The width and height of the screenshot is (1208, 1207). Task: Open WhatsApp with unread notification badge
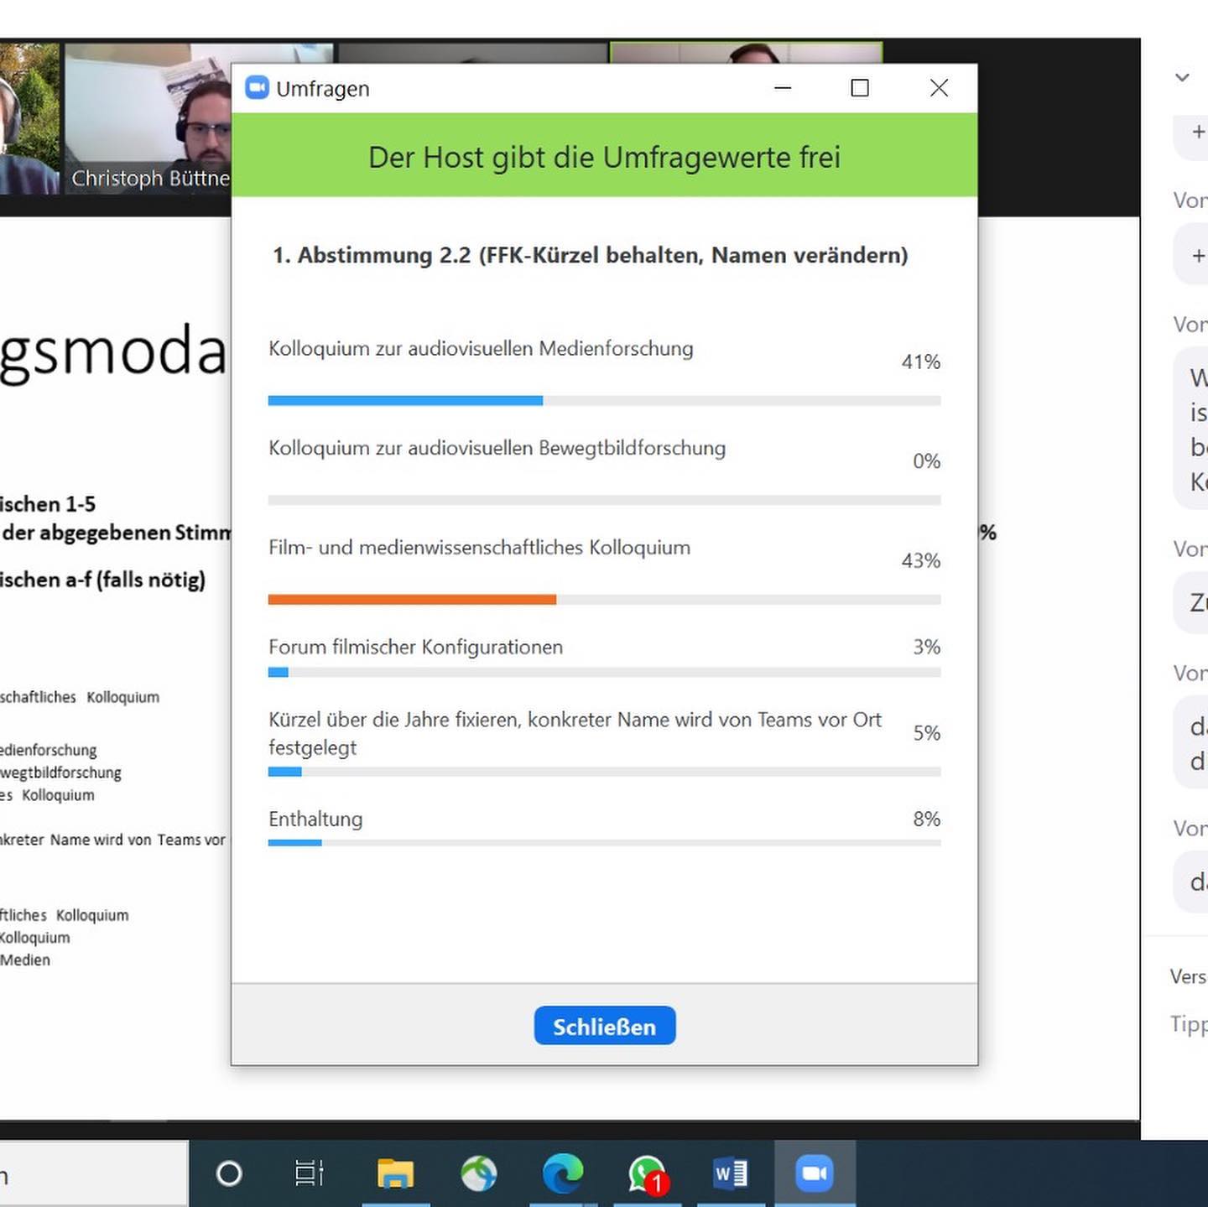click(647, 1173)
